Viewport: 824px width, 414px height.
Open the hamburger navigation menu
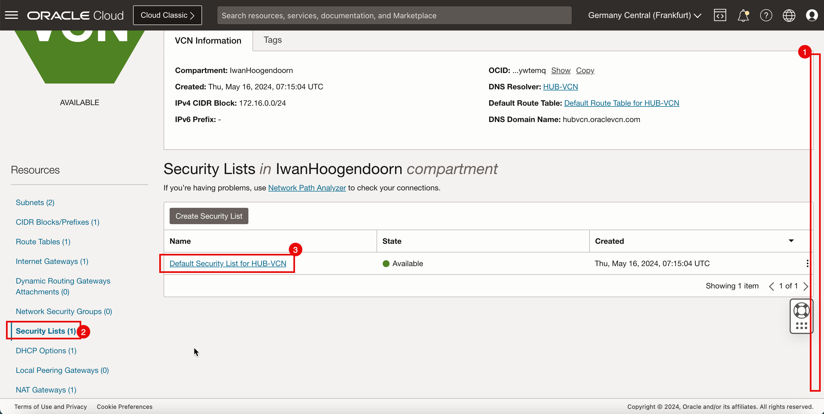tap(11, 15)
